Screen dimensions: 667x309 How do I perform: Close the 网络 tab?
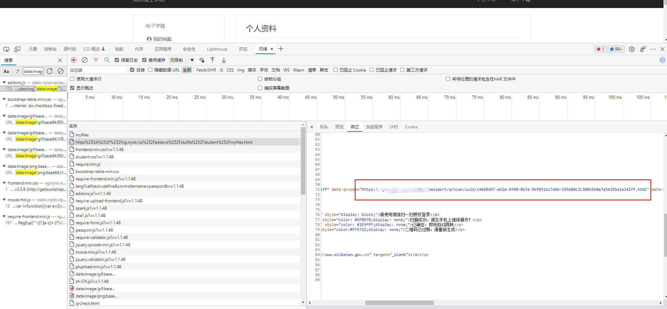272,49
